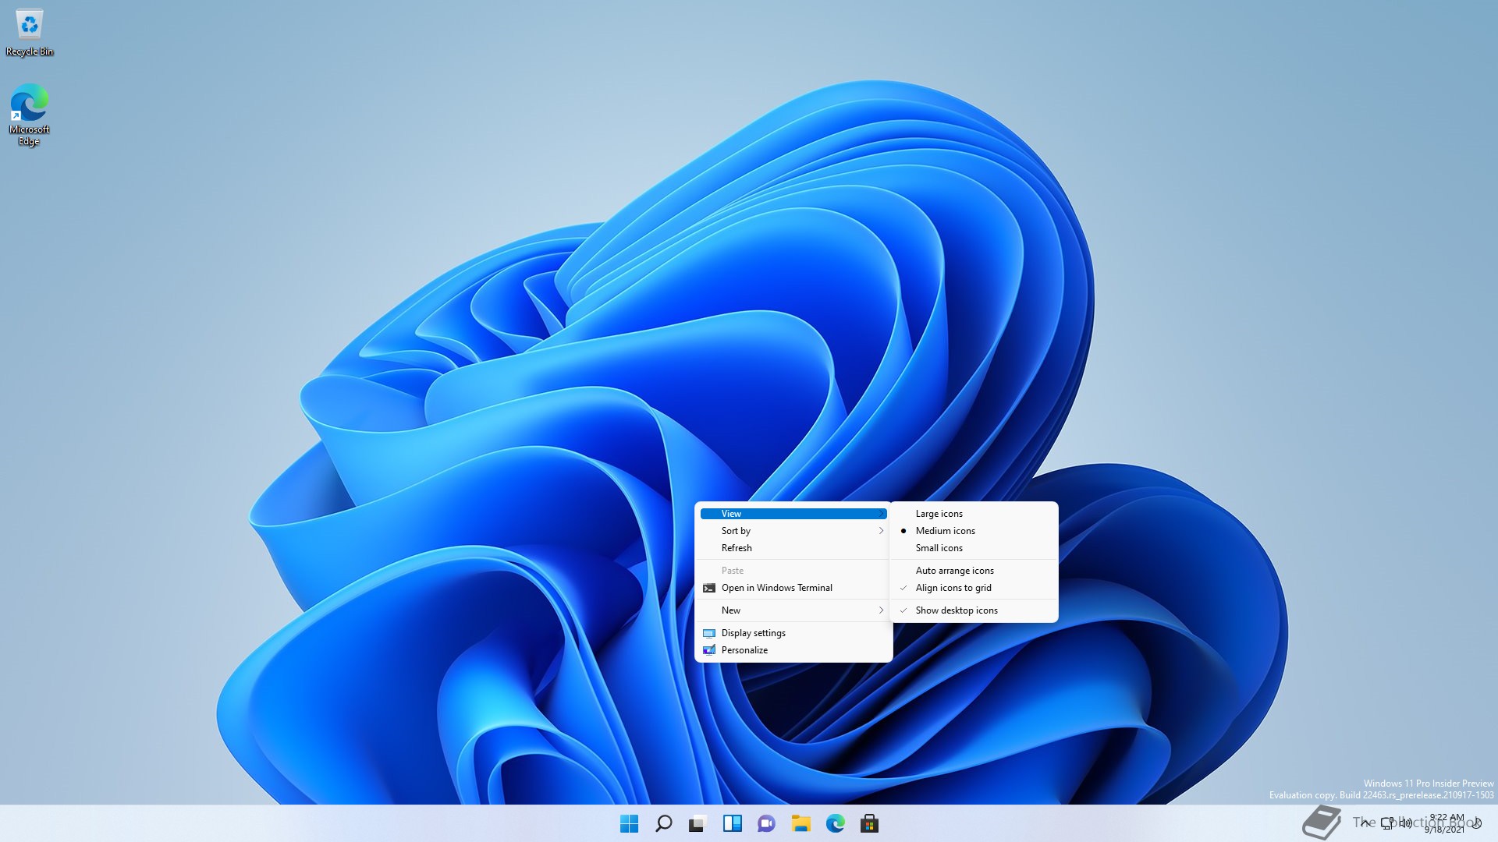Viewport: 1498px width, 842px height.
Task: Open the Start menu
Action: coord(629,823)
